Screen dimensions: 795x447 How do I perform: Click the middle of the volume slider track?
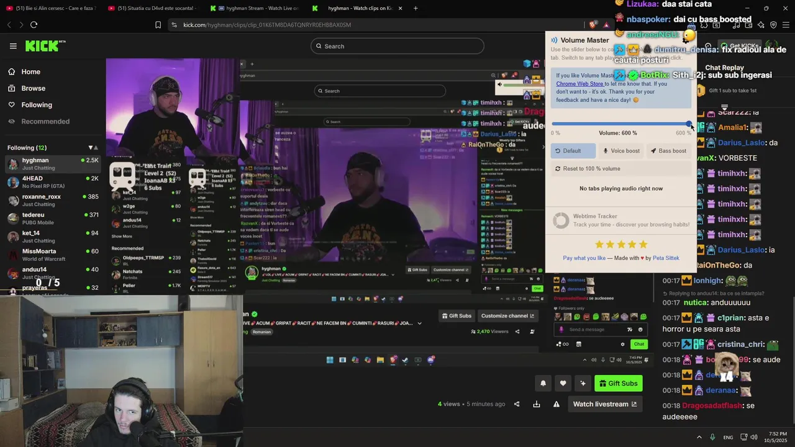[621, 124]
